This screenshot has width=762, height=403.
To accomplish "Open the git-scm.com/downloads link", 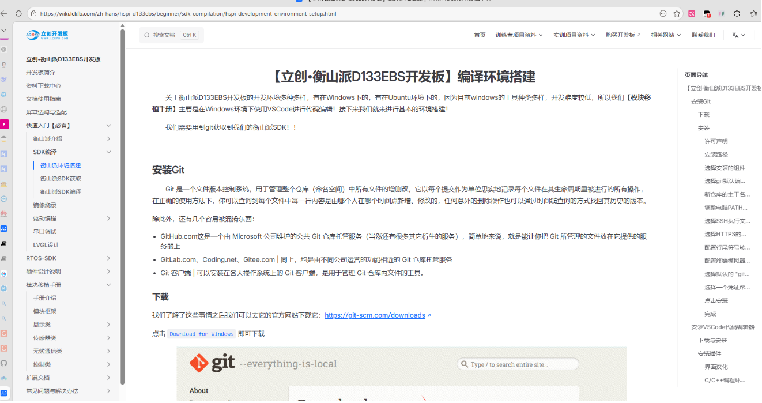I will click(375, 315).
